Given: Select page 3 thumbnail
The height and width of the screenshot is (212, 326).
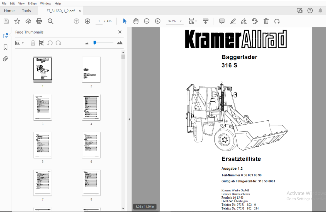Looking at the screenshot, I should (x=43, y=107).
